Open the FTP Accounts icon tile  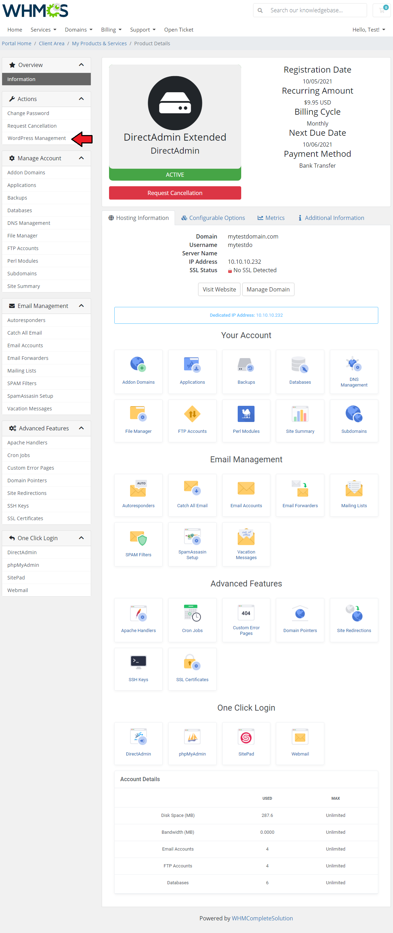tap(192, 421)
